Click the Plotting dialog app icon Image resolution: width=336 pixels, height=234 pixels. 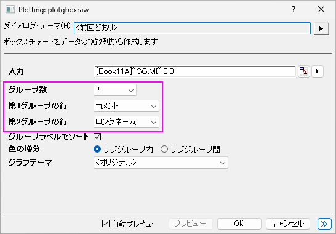[x=10, y=10]
